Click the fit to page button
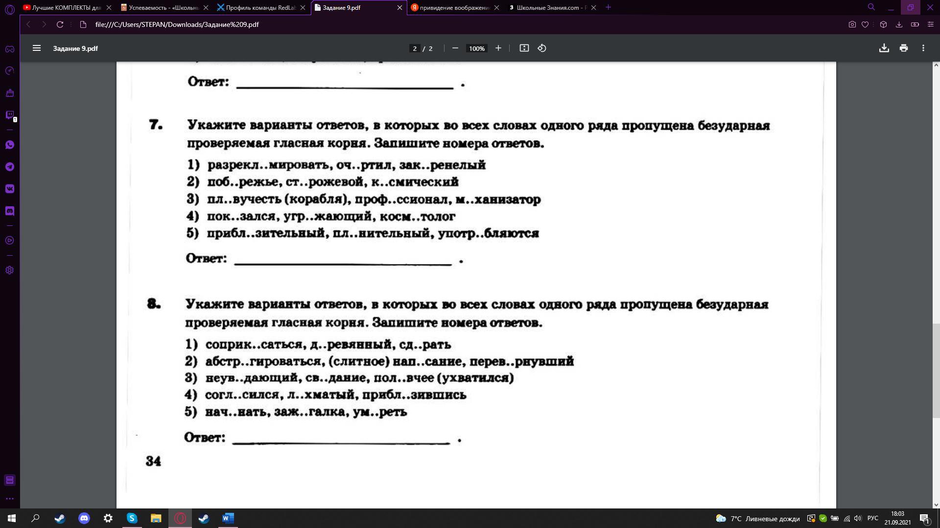 [x=524, y=48]
